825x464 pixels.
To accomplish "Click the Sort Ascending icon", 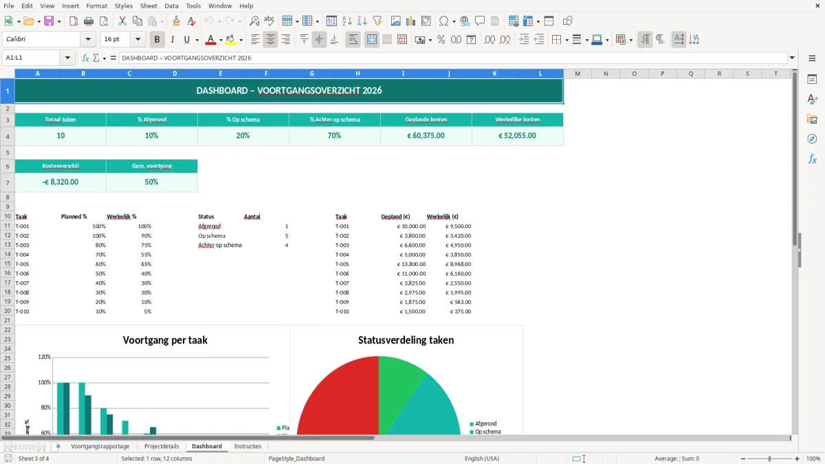I will [347, 21].
